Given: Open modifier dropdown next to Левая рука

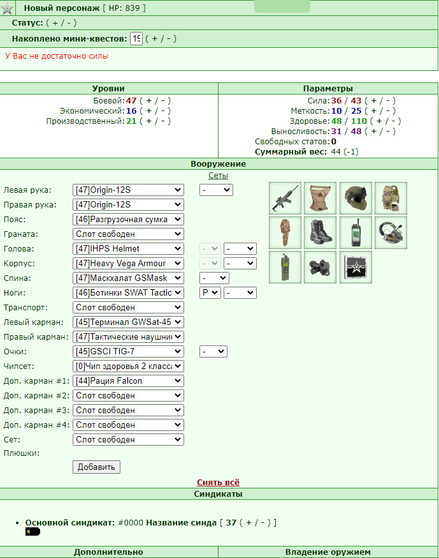Looking at the screenshot, I should pyautogui.click(x=216, y=190).
